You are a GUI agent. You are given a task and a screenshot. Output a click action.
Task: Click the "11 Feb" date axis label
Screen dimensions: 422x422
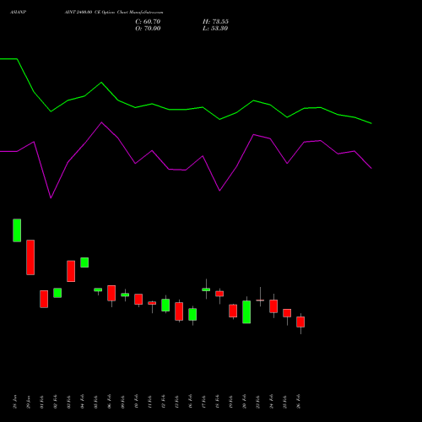(x=150, y=402)
